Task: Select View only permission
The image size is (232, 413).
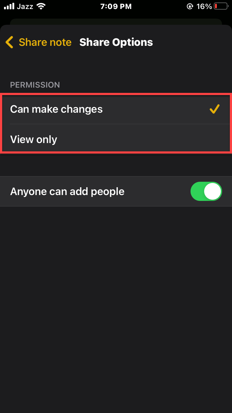Action: pyautogui.click(x=116, y=139)
